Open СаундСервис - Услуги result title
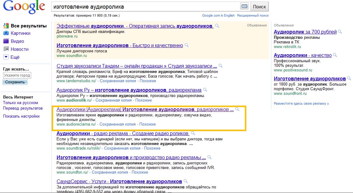This screenshot has width=353, height=193. pyautogui.click(x=119, y=182)
